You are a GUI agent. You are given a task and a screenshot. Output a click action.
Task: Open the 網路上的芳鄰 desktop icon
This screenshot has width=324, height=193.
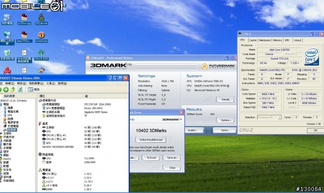tap(7, 38)
